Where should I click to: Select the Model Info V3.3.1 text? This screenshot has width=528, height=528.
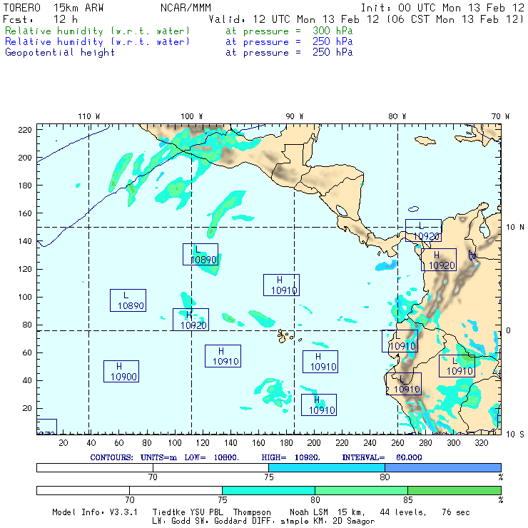[x=96, y=512]
